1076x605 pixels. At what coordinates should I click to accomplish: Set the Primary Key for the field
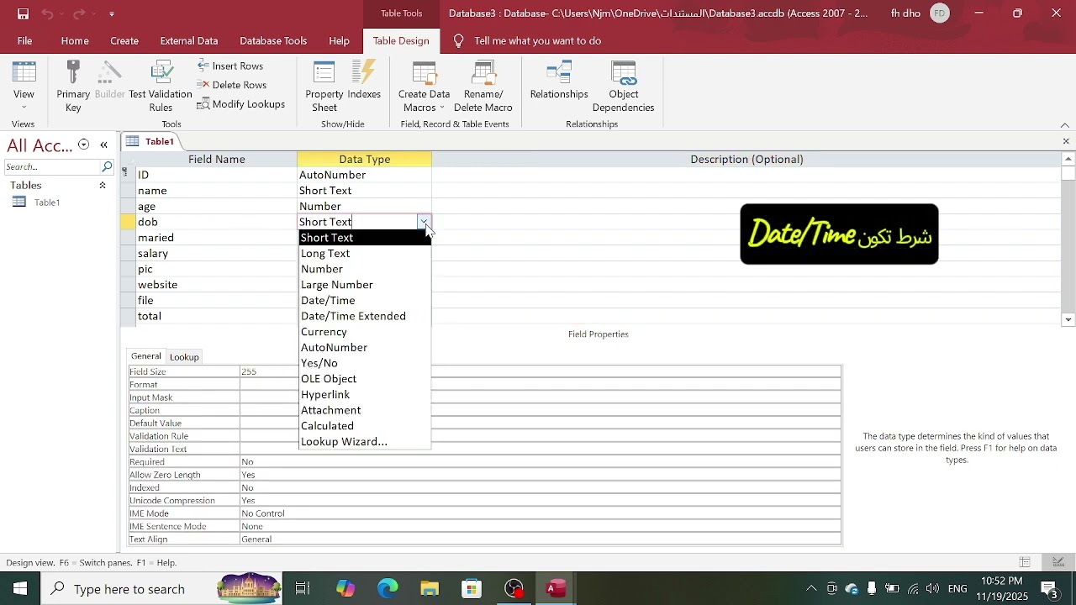[x=73, y=87]
